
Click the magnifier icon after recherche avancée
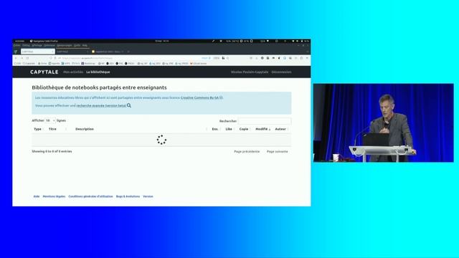[129, 105]
